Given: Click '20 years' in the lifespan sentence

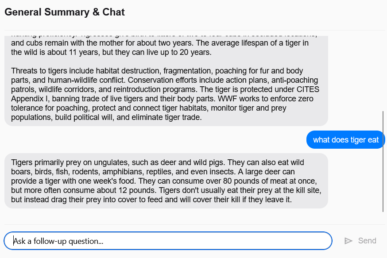Looking at the screenshot, I should tap(194, 52).
